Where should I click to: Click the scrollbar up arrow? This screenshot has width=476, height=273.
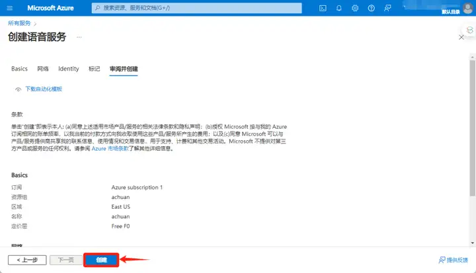point(472,57)
